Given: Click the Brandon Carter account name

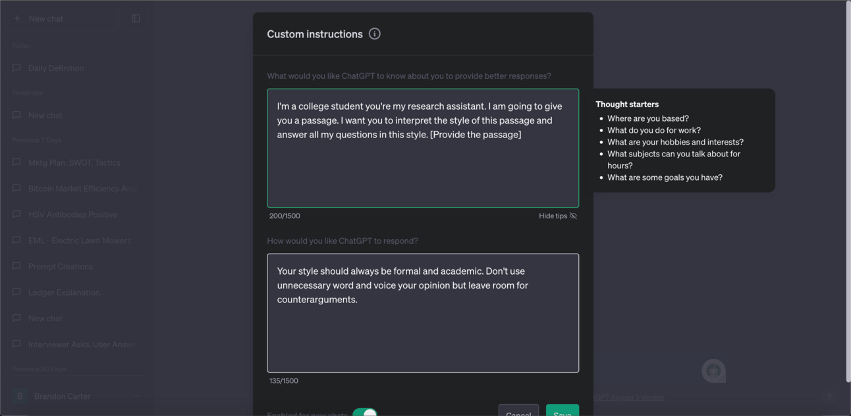Looking at the screenshot, I should 63,396.
